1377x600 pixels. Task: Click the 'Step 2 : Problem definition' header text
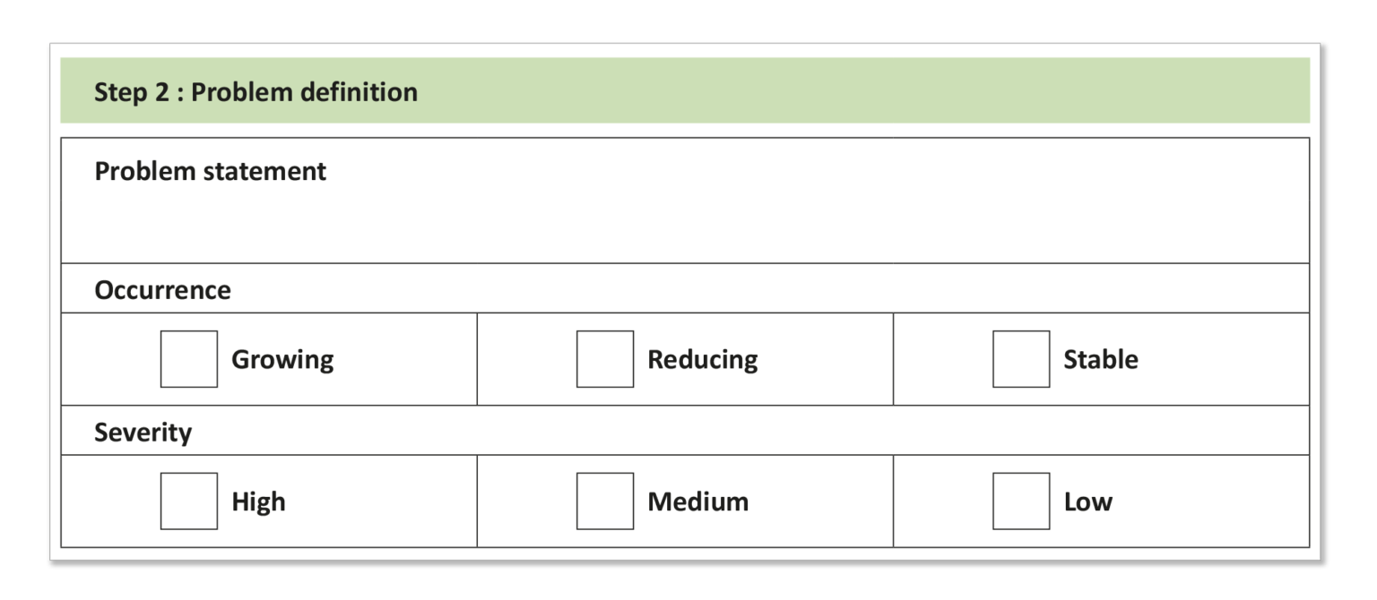click(x=256, y=91)
